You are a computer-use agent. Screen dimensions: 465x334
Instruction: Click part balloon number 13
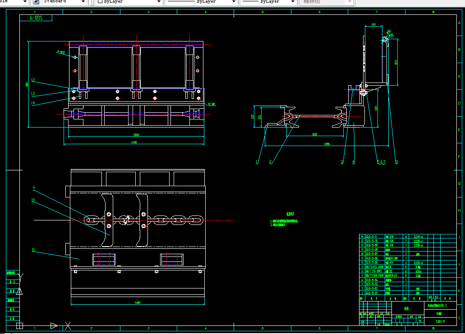(33, 93)
